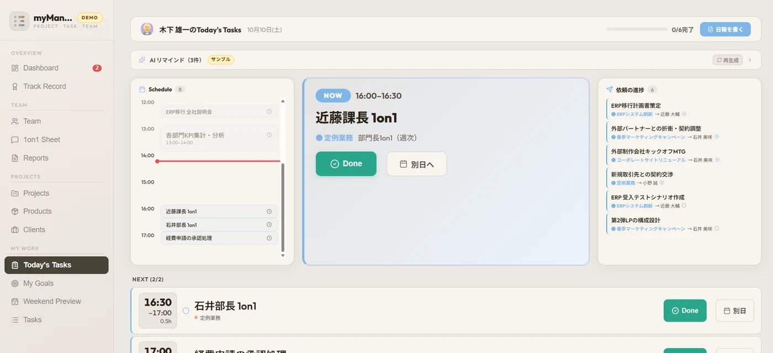This screenshot has width=773, height=353.
Task: Click status icon on 新規取引先との契約交渉 row
Action: 662,183
